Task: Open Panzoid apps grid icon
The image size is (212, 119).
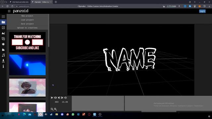Action: pos(9,11)
